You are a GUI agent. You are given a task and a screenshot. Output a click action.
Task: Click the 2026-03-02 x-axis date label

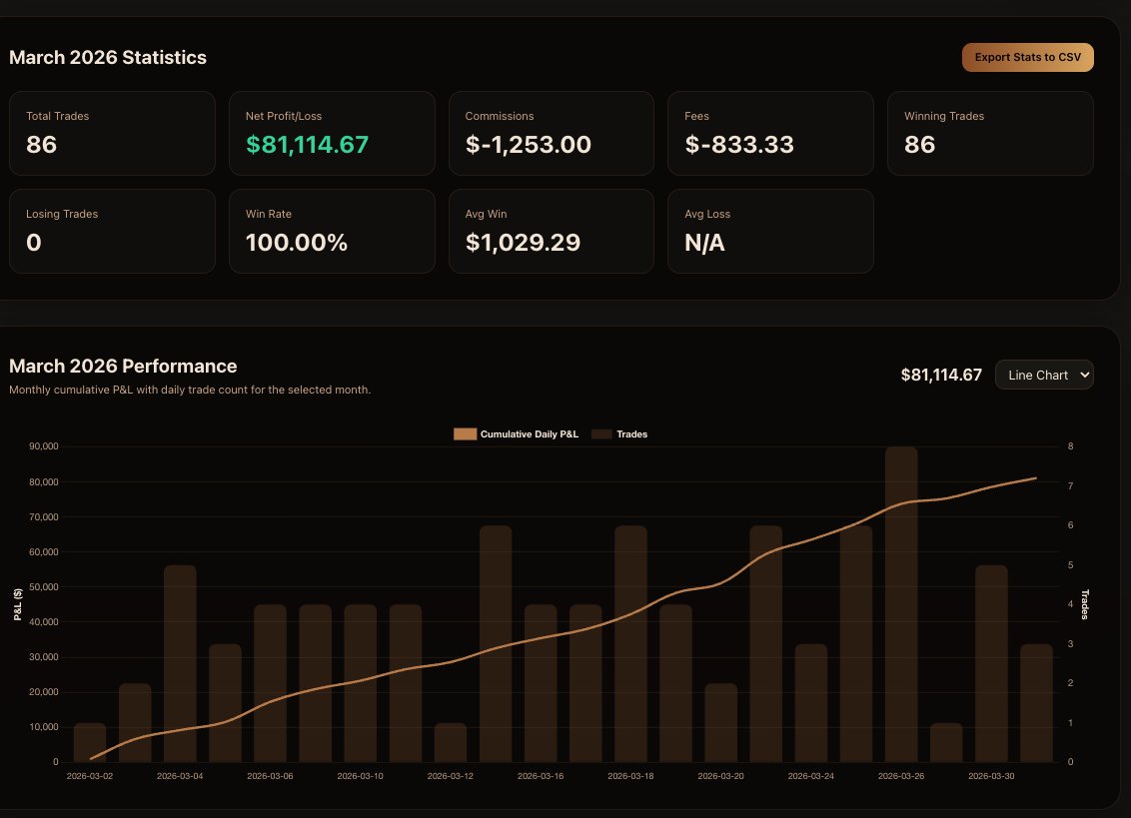pos(90,776)
